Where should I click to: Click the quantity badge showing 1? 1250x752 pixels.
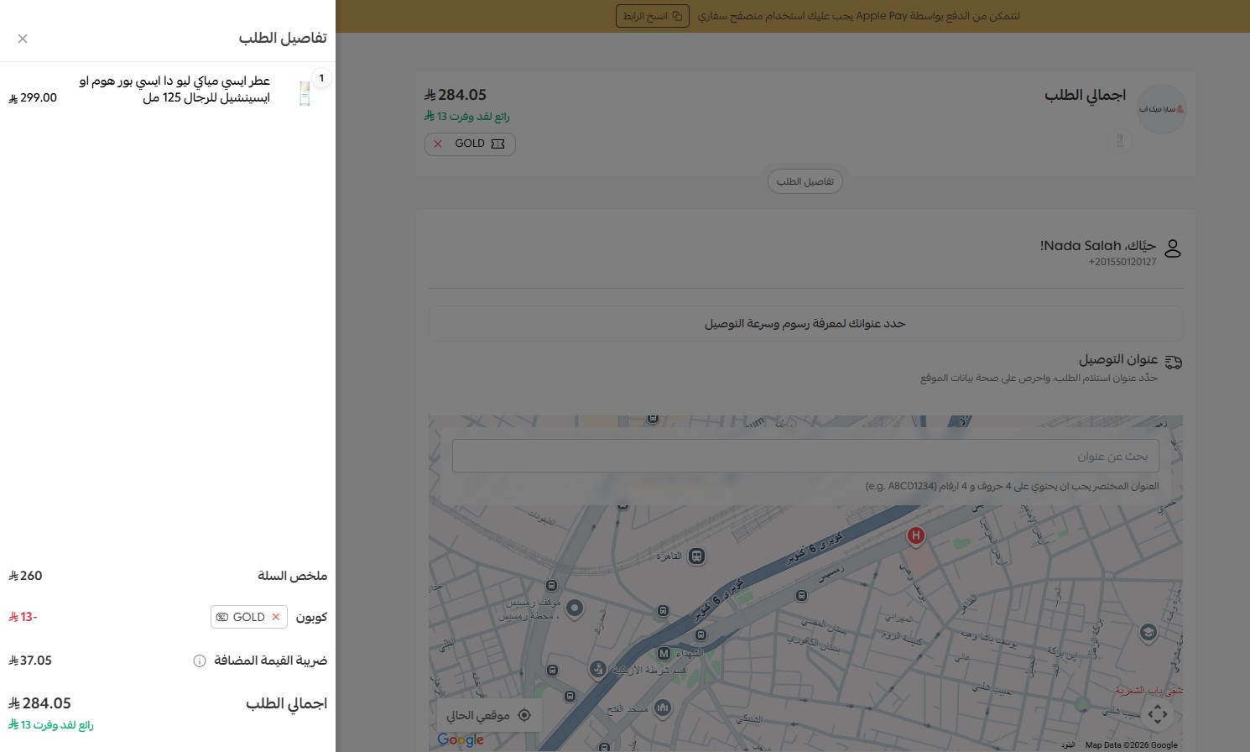[321, 78]
